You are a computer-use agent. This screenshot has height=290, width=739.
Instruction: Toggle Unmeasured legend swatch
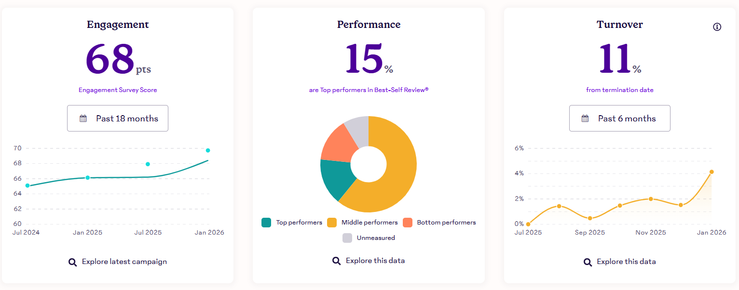click(347, 237)
